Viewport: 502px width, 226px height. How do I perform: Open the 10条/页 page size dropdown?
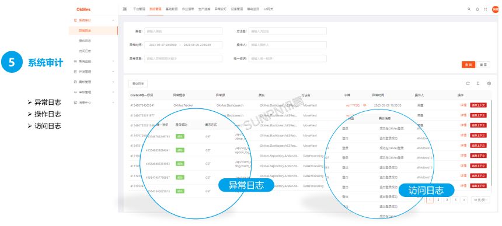[x=480, y=200]
